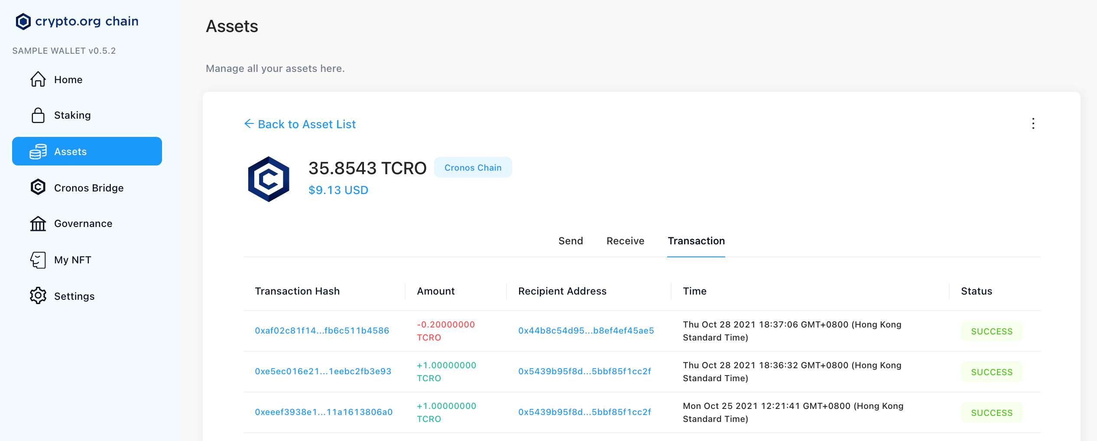Click the Recipient Address column header
Viewport: 1097px width, 441px height.
(562, 291)
